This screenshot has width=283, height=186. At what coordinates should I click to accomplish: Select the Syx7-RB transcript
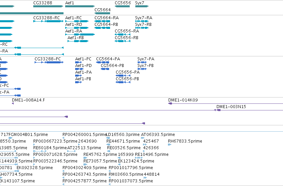(x=142, y=28)
